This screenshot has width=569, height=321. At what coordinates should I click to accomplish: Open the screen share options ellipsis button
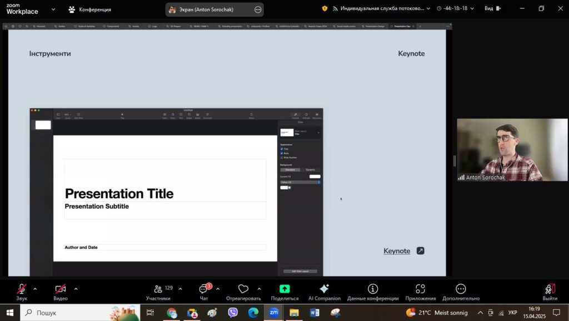click(x=258, y=9)
